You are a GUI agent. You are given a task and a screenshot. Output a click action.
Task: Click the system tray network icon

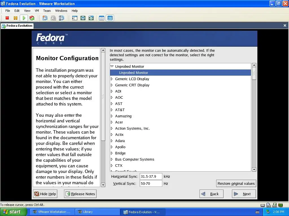click(268, 212)
